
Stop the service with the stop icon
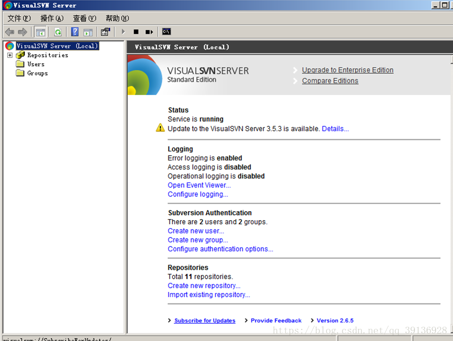136,32
